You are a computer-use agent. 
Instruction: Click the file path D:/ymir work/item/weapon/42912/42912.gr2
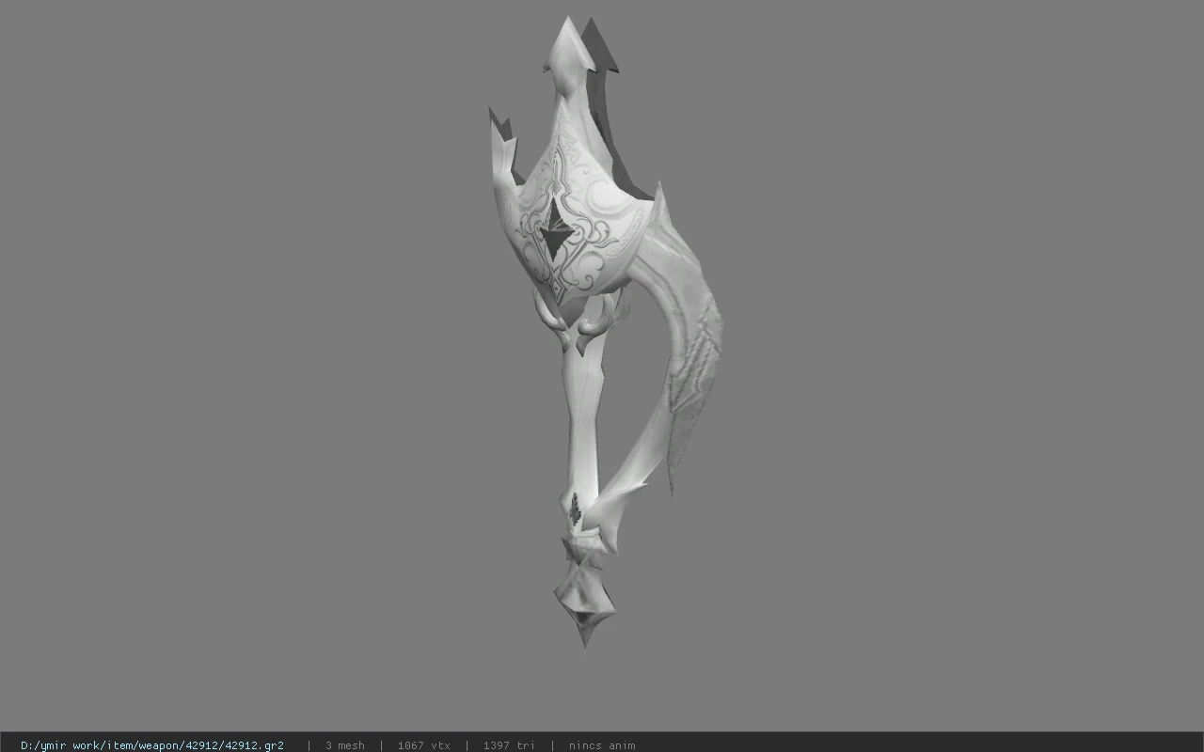[152, 745]
